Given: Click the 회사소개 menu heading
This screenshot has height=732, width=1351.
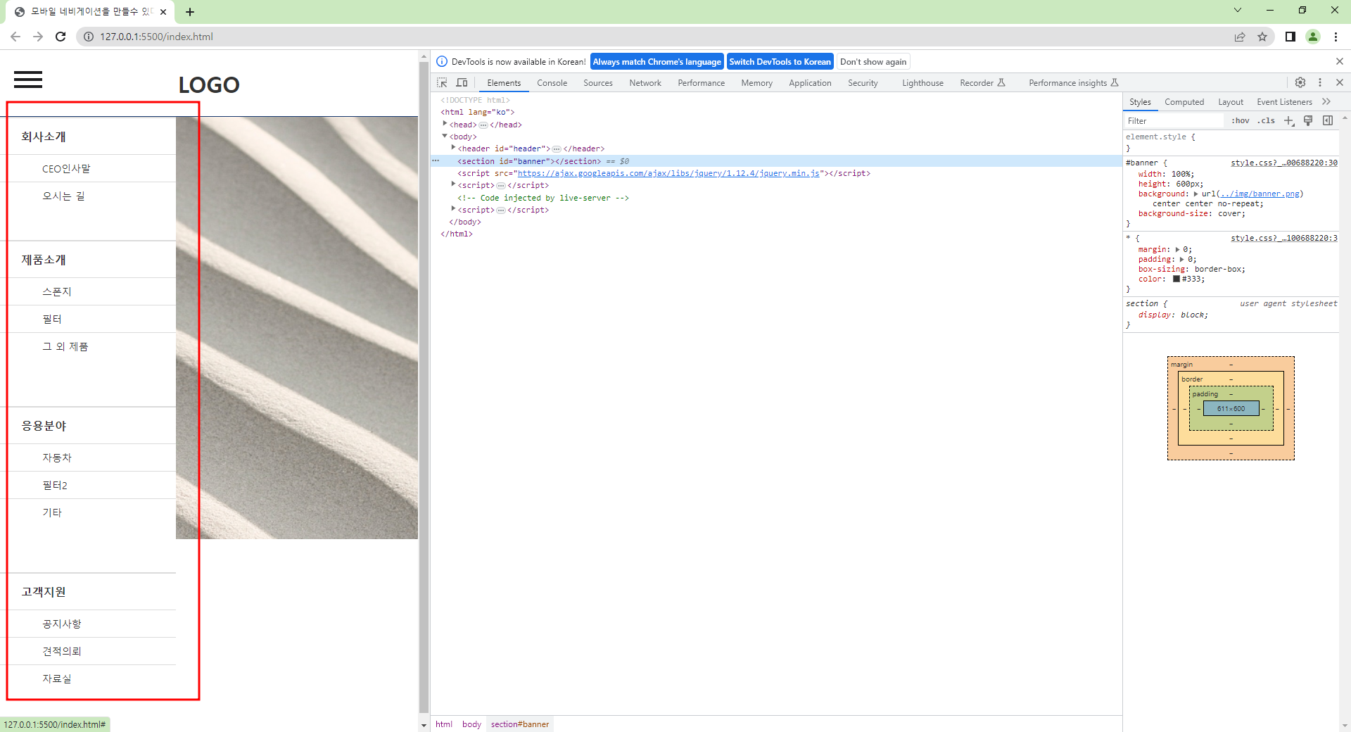Looking at the screenshot, I should [44, 137].
